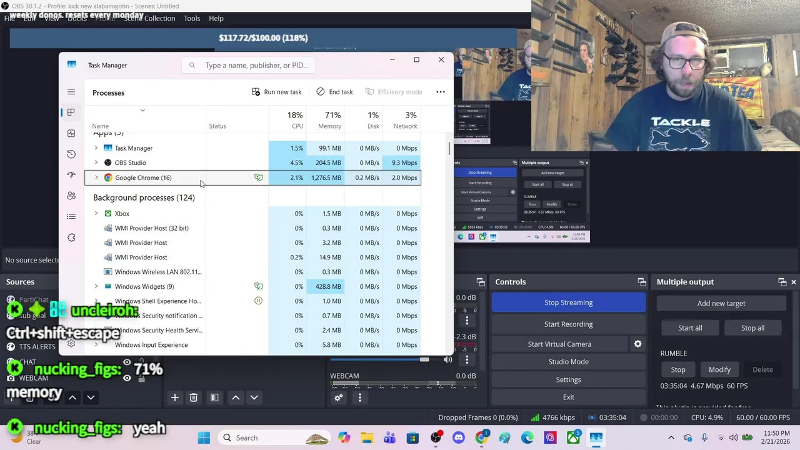Open Services icon in Task Manager sidebar
Viewport: 800px width, 450px height.
click(x=71, y=237)
